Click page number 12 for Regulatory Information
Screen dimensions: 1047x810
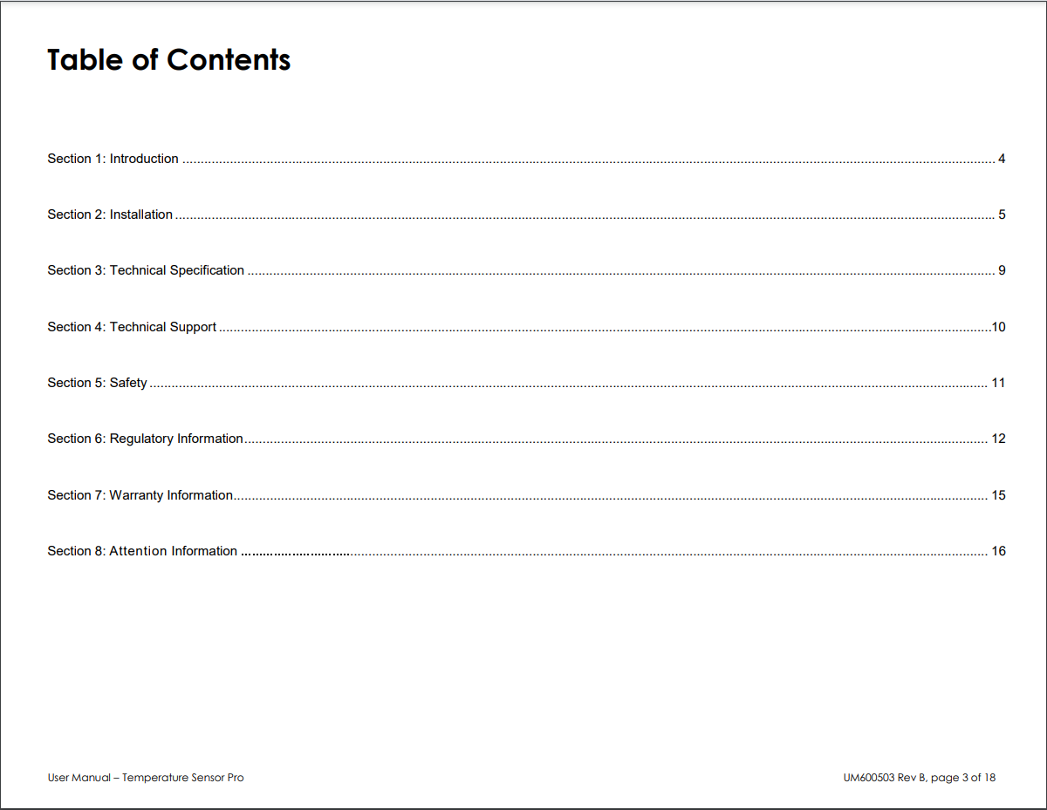pos(999,439)
